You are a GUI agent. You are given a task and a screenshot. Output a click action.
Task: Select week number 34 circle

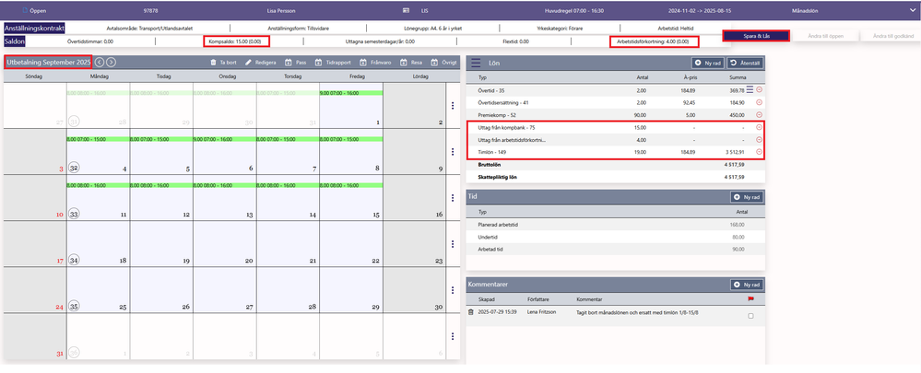pos(74,259)
